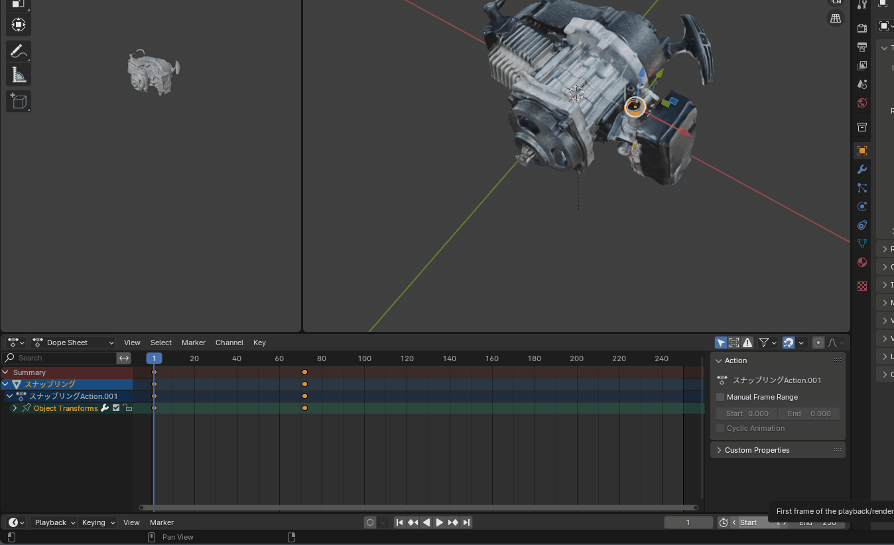The height and width of the screenshot is (545, 894).
Task: Open the Dope Sheet editor mode dropdown
Action: pos(72,343)
